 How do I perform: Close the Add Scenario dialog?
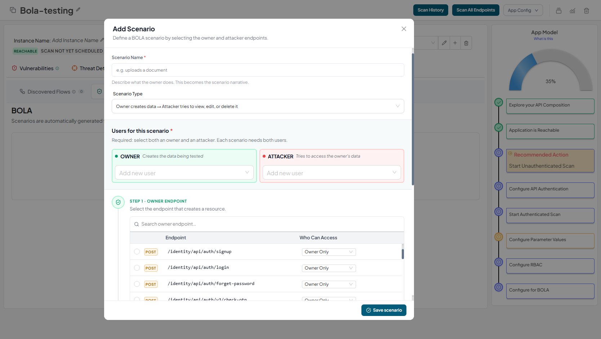click(x=404, y=29)
